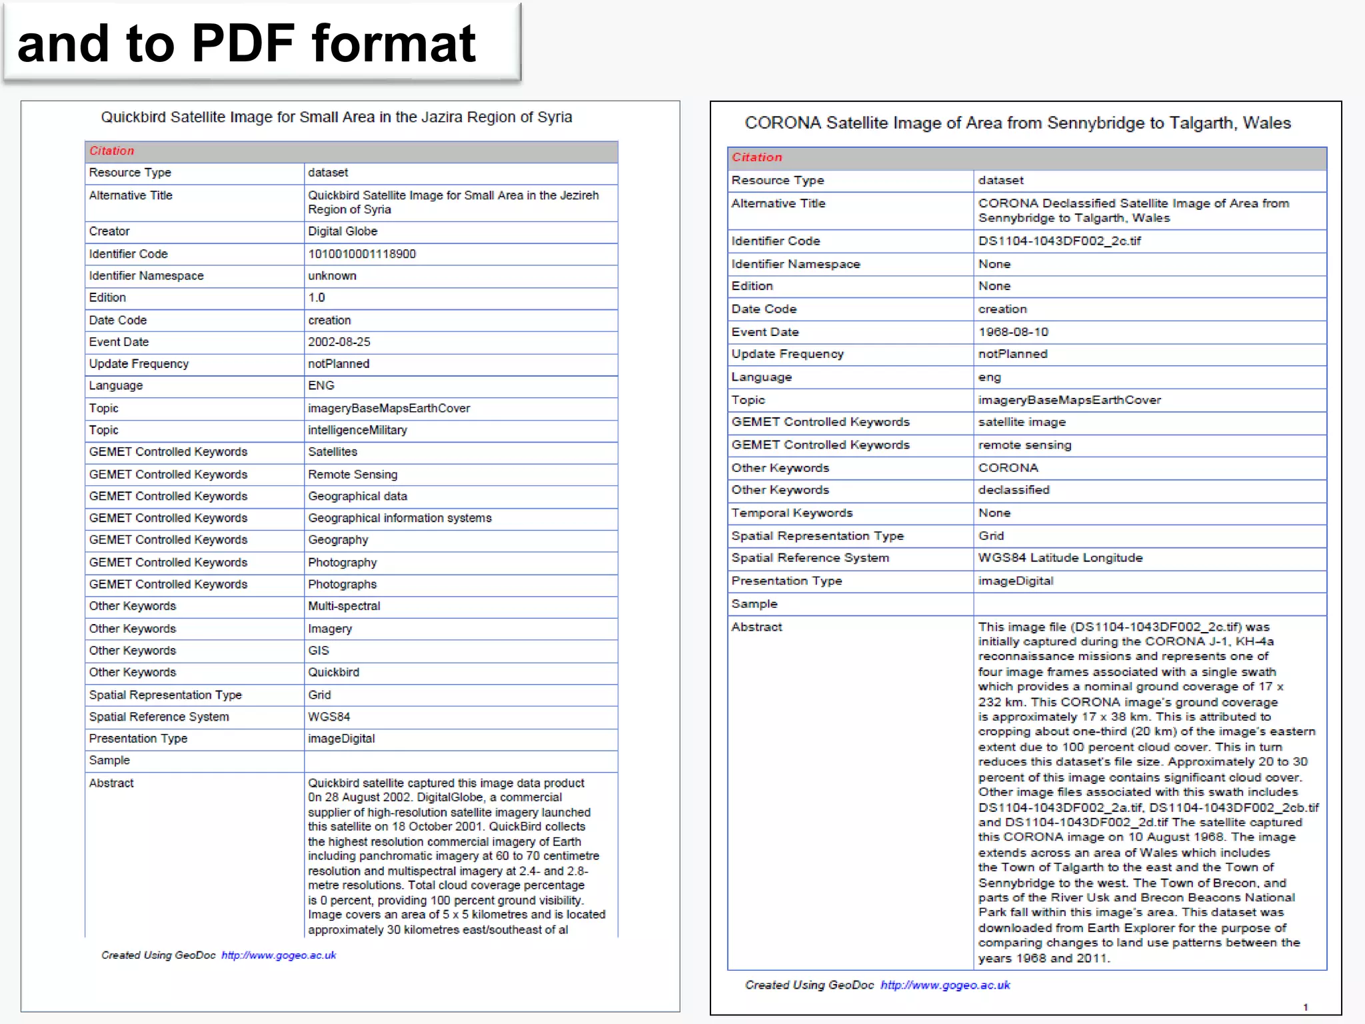The width and height of the screenshot is (1365, 1024).
Task: Select the 'Created Using GeoDoc' text in the CORONA document
Action: point(809,985)
